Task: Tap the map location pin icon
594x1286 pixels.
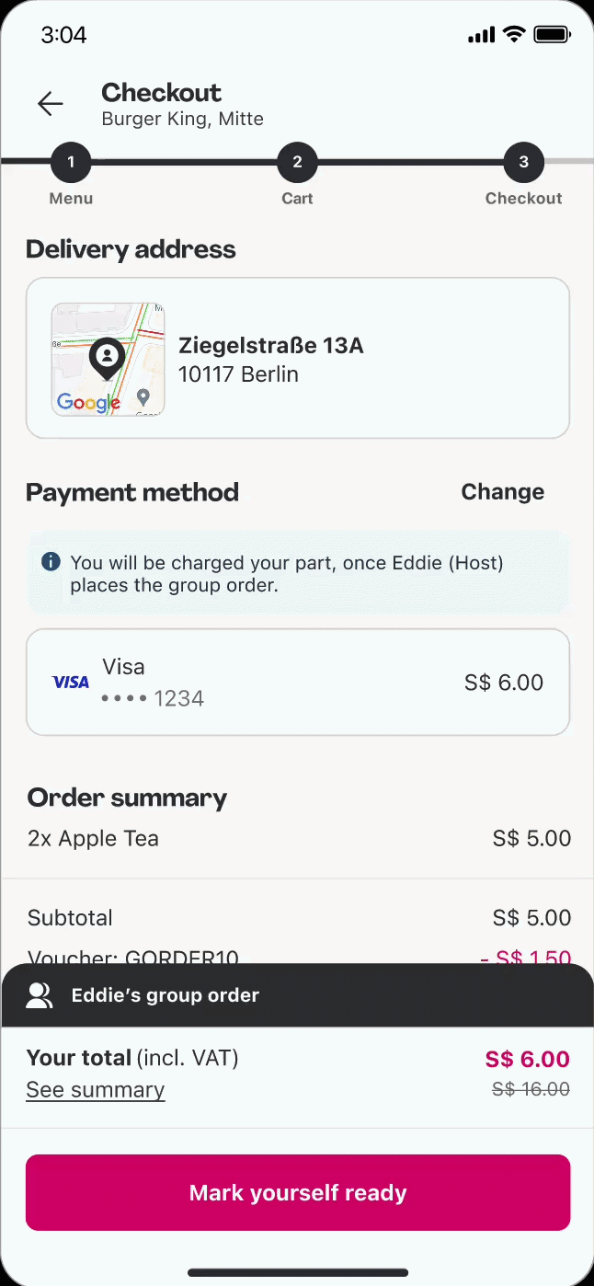Action: [108, 360]
